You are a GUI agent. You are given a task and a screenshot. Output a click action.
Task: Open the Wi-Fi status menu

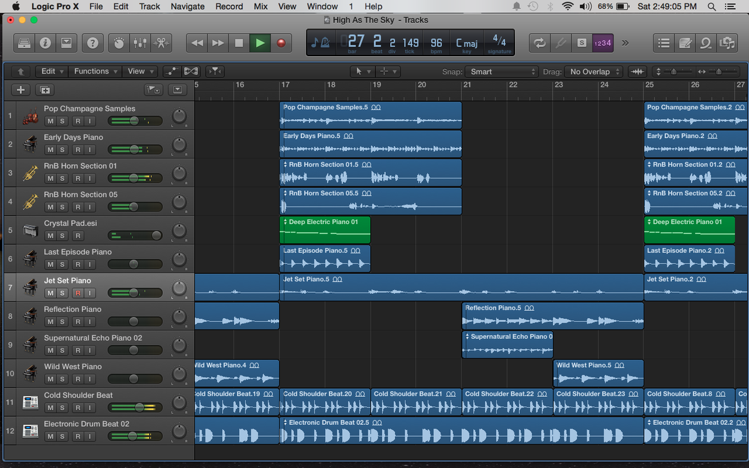click(567, 6)
